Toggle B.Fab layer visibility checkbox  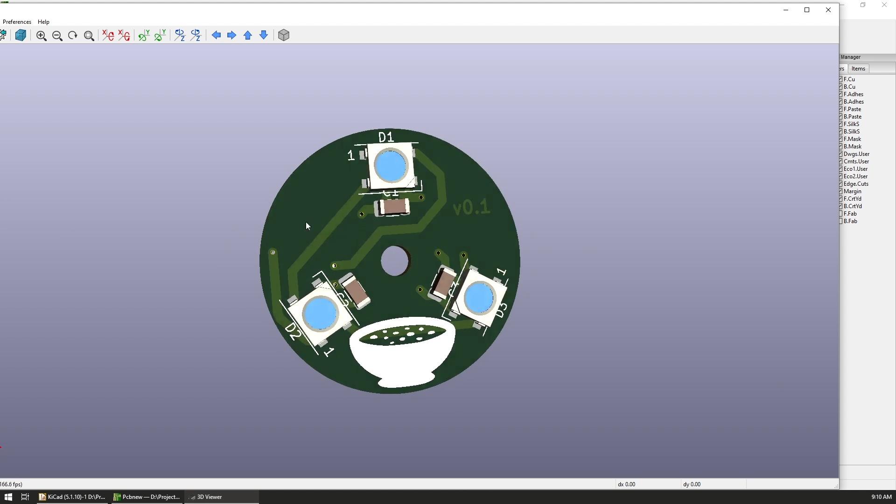coord(841,221)
